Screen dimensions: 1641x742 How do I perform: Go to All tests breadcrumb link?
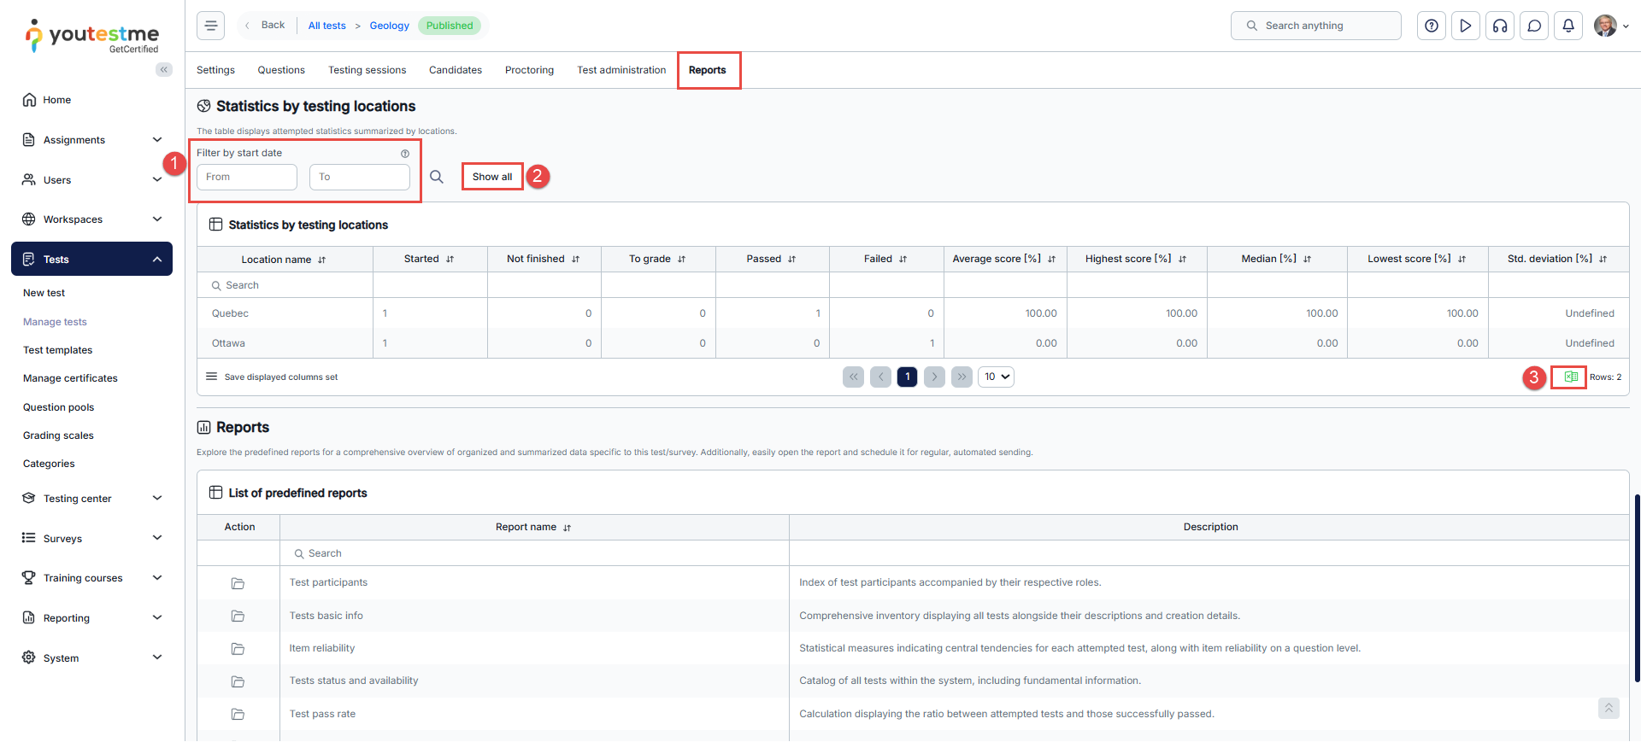(326, 26)
